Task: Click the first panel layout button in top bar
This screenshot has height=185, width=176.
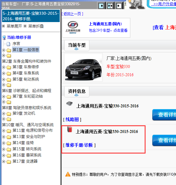Action: (101, 5)
